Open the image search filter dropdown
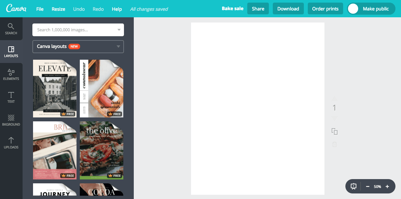The width and height of the screenshot is (401, 199). point(119,30)
